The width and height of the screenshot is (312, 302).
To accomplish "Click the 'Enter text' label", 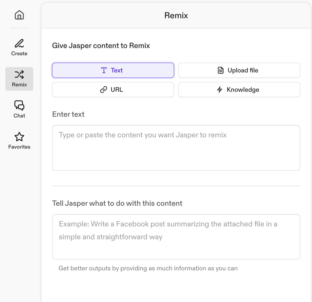I will [x=68, y=114].
